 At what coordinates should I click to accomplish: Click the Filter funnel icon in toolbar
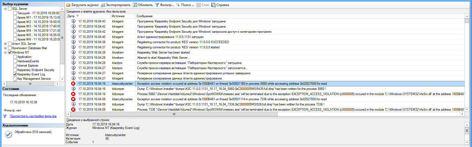(x=157, y=5)
